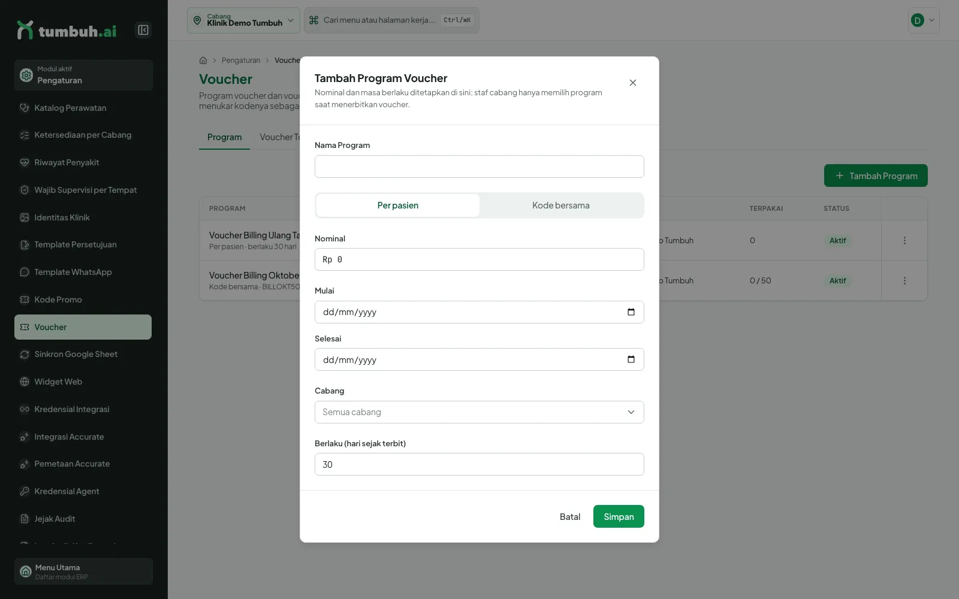Viewport: 959px width, 599px height.
Task: Expand the user account chevron
Action: [931, 20]
